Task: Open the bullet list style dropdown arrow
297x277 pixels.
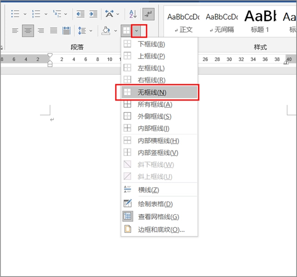Action: click(25, 14)
